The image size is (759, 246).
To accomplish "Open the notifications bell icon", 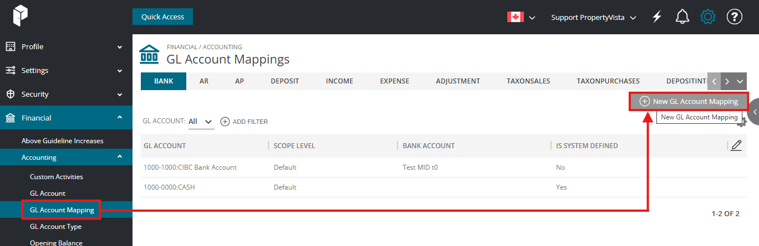I will coord(682,17).
